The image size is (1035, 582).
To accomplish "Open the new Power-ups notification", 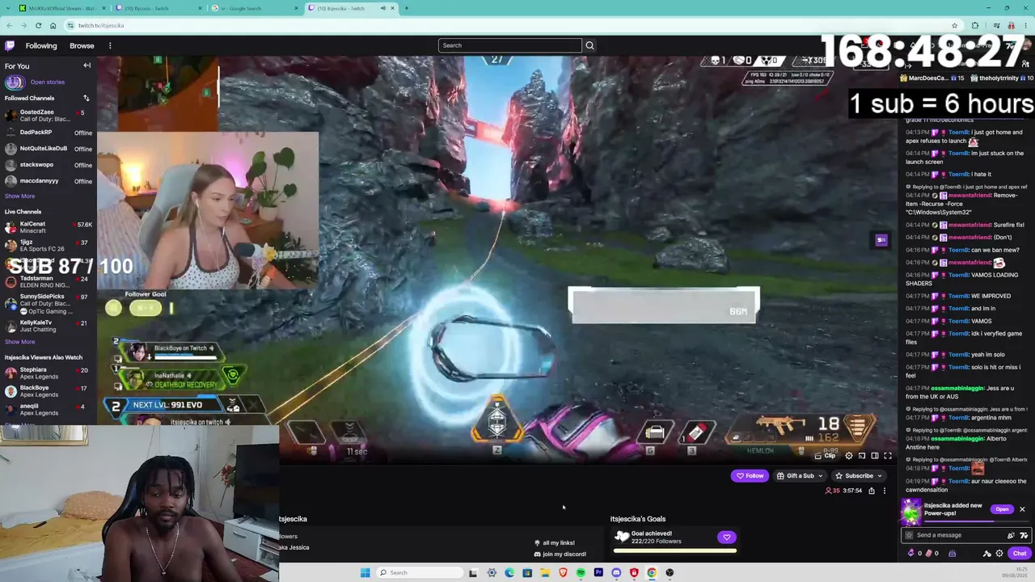I will click(1002, 509).
